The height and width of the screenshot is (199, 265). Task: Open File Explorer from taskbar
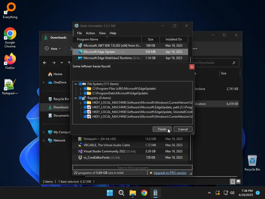tap(133, 193)
